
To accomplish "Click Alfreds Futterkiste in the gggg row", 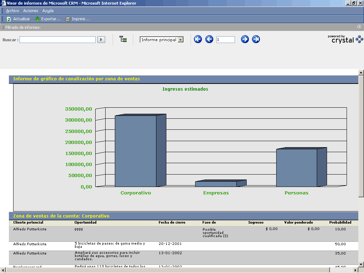I will click(30, 229).
